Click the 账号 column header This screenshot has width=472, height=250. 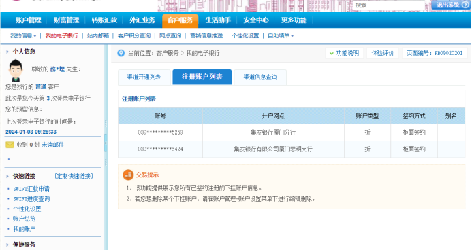[160, 116]
